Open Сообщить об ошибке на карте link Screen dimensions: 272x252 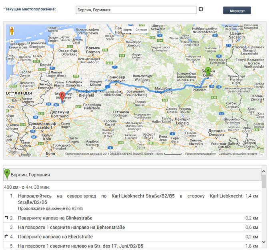[x=238, y=153]
